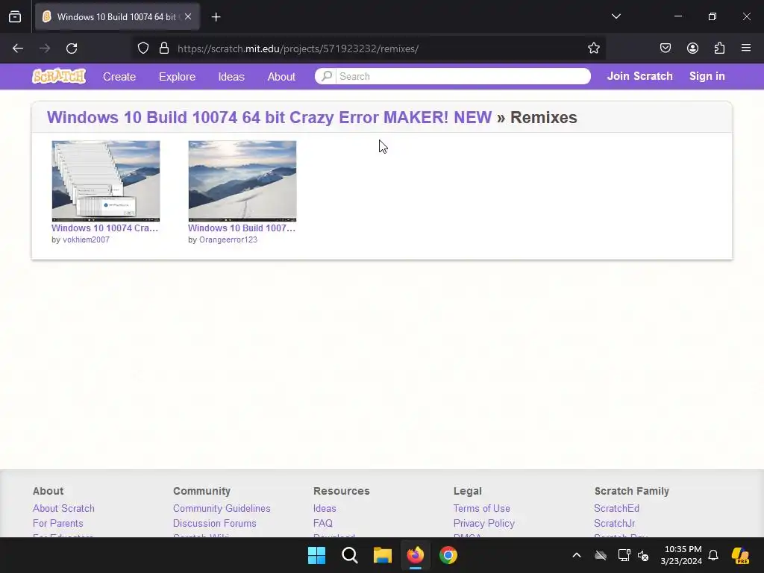Open the Firefox account icon
764x573 pixels.
tap(692, 48)
